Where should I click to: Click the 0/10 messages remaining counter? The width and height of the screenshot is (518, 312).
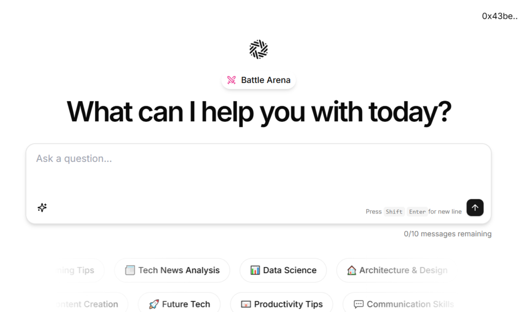448,234
